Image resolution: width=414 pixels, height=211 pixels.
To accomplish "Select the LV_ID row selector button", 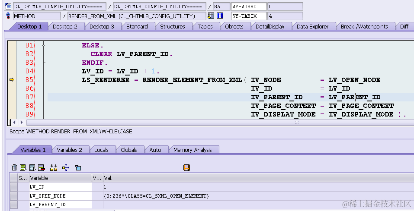I will point(14,187).
